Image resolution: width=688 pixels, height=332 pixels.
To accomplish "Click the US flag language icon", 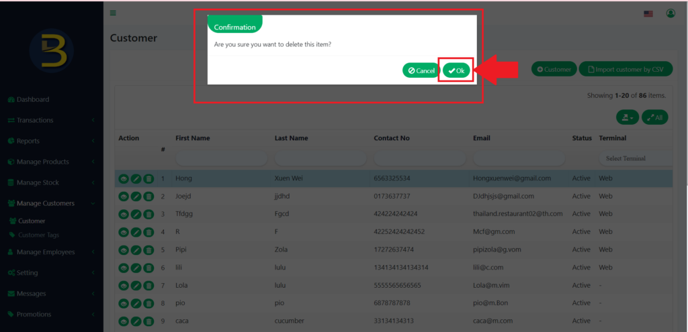I will [x=648, y=13].
